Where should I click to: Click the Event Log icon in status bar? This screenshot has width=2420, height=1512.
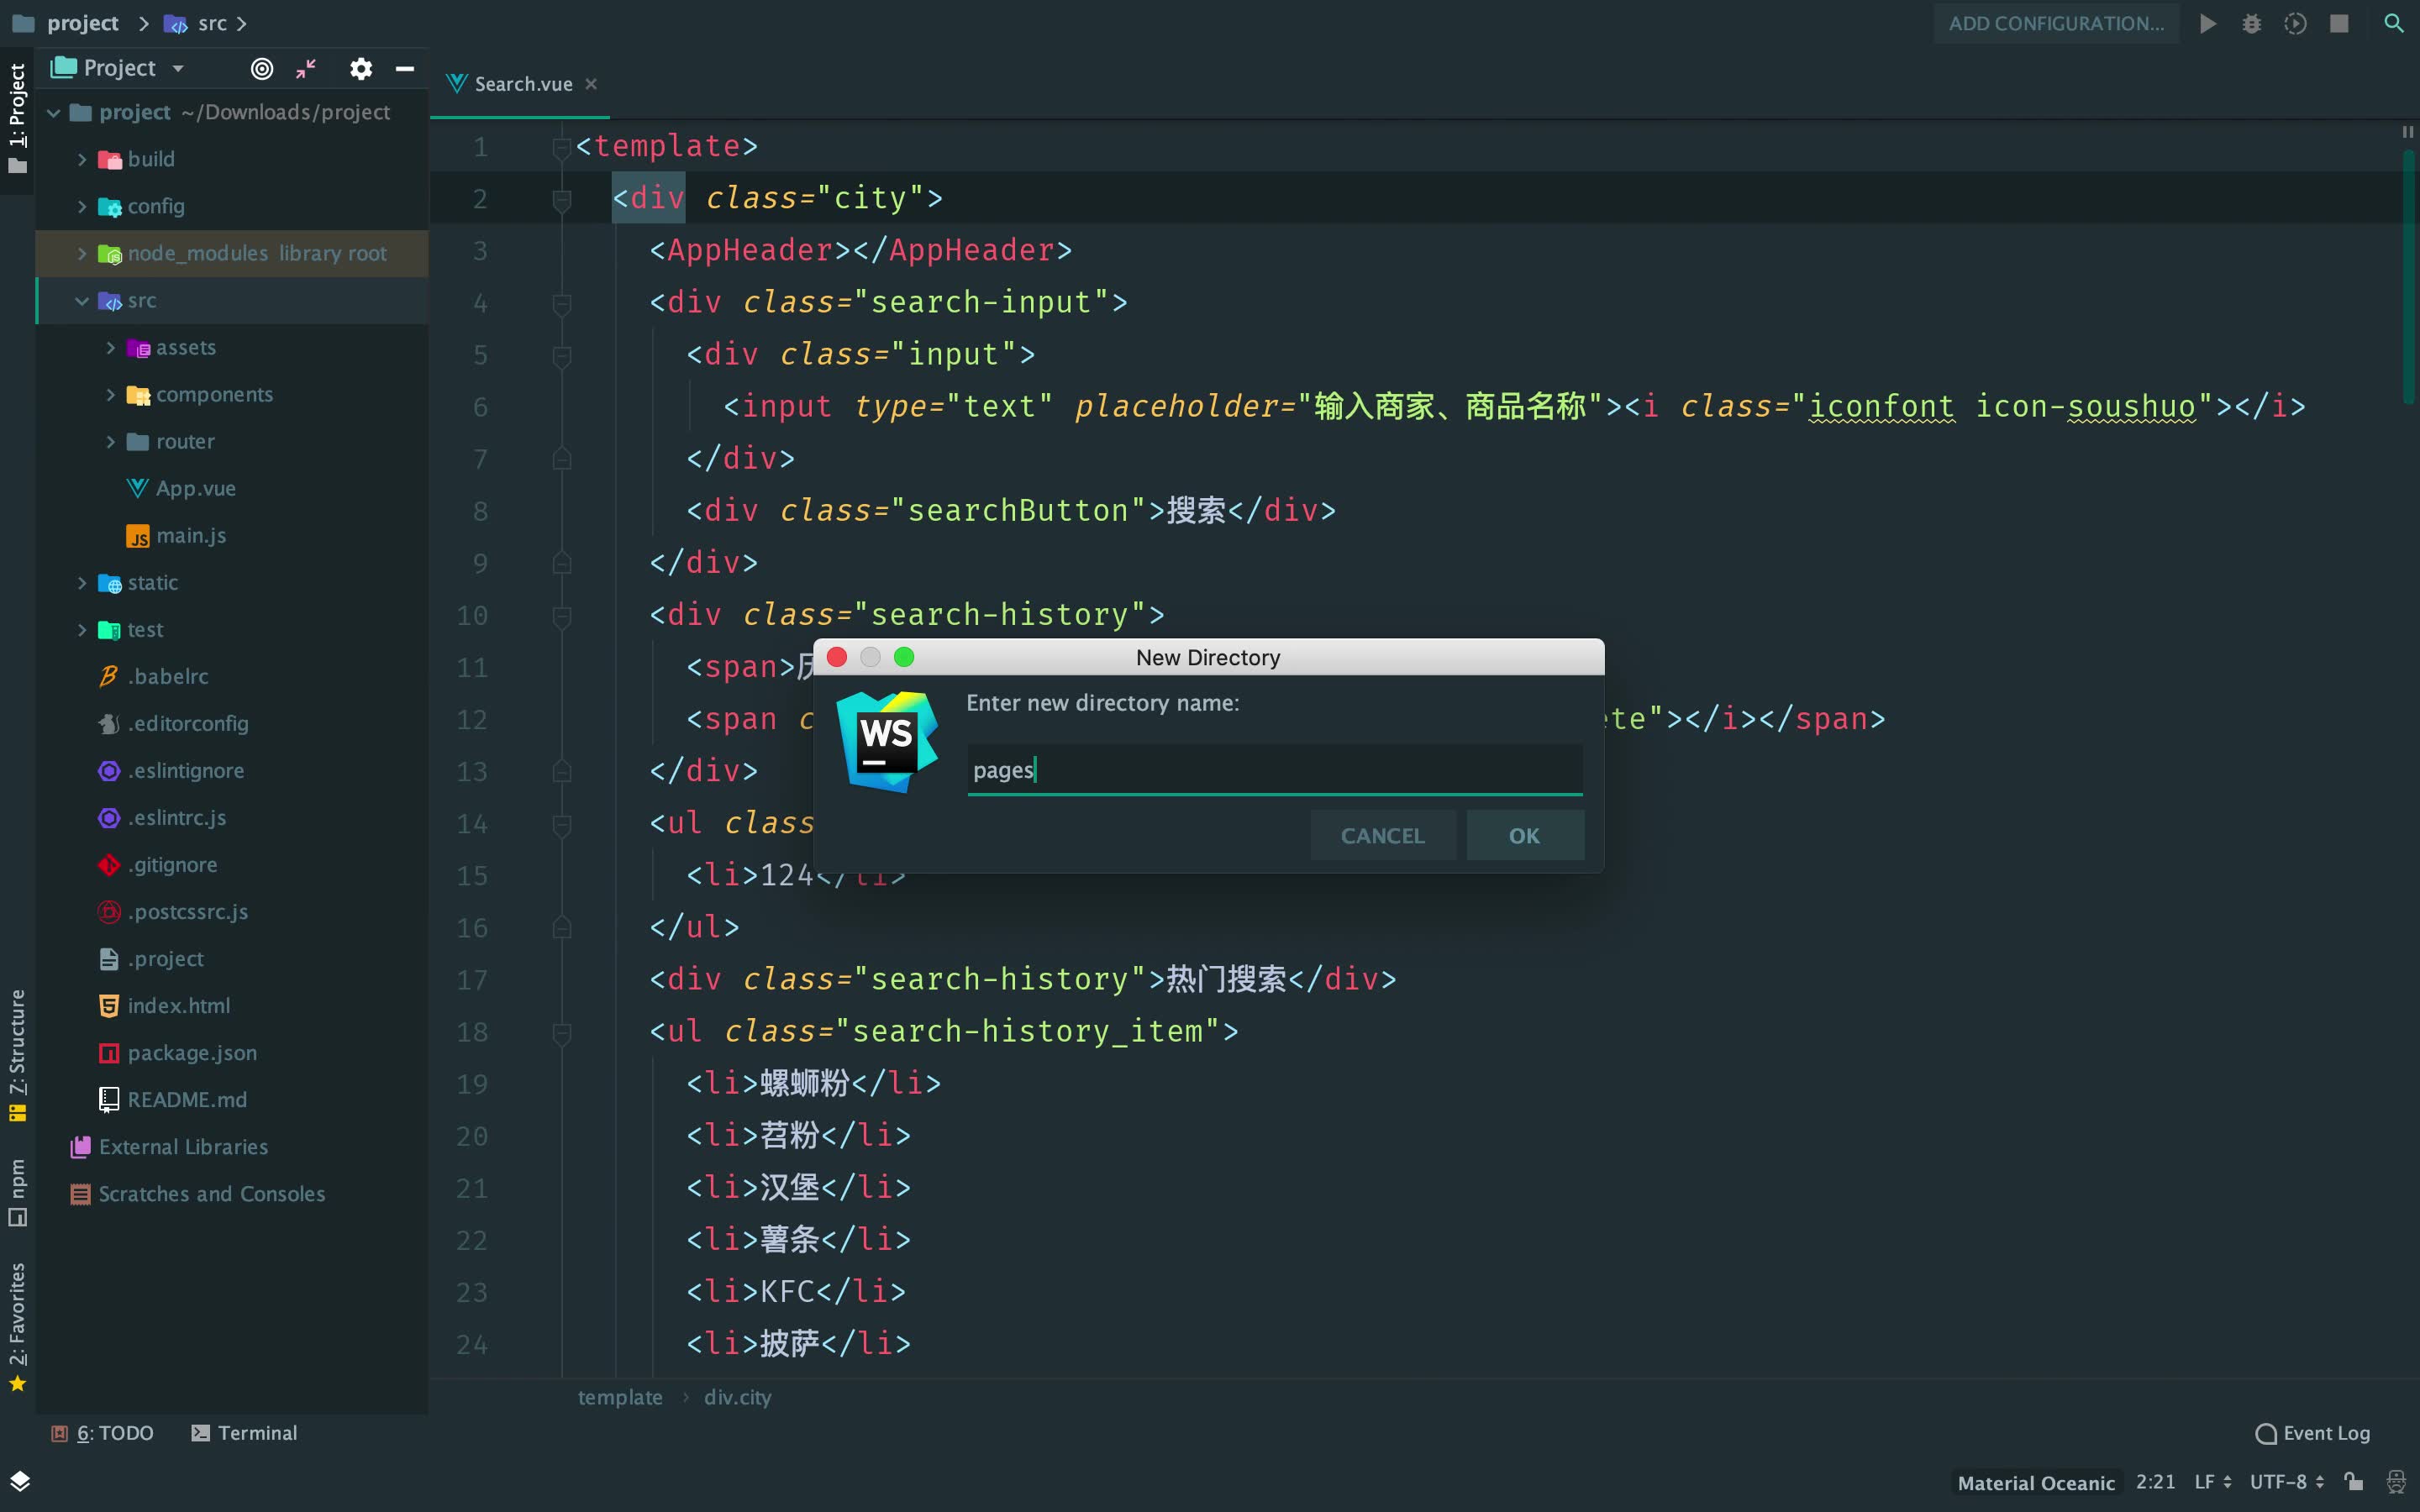coord(2265,1432)
